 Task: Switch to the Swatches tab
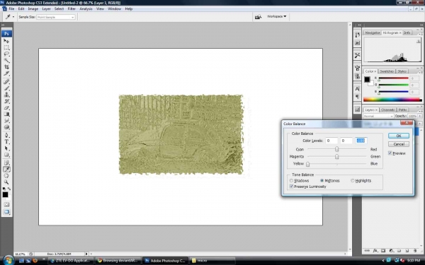(x=387, y=71)
